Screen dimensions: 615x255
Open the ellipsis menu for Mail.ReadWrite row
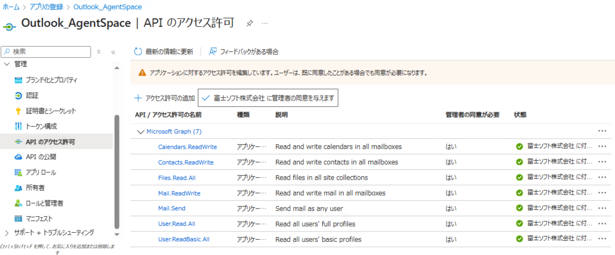click(x=602, y=193)
